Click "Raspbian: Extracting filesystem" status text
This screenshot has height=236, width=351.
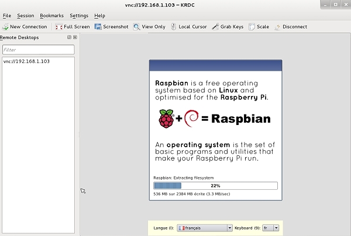pyautogui.click(x=184, y=178)
